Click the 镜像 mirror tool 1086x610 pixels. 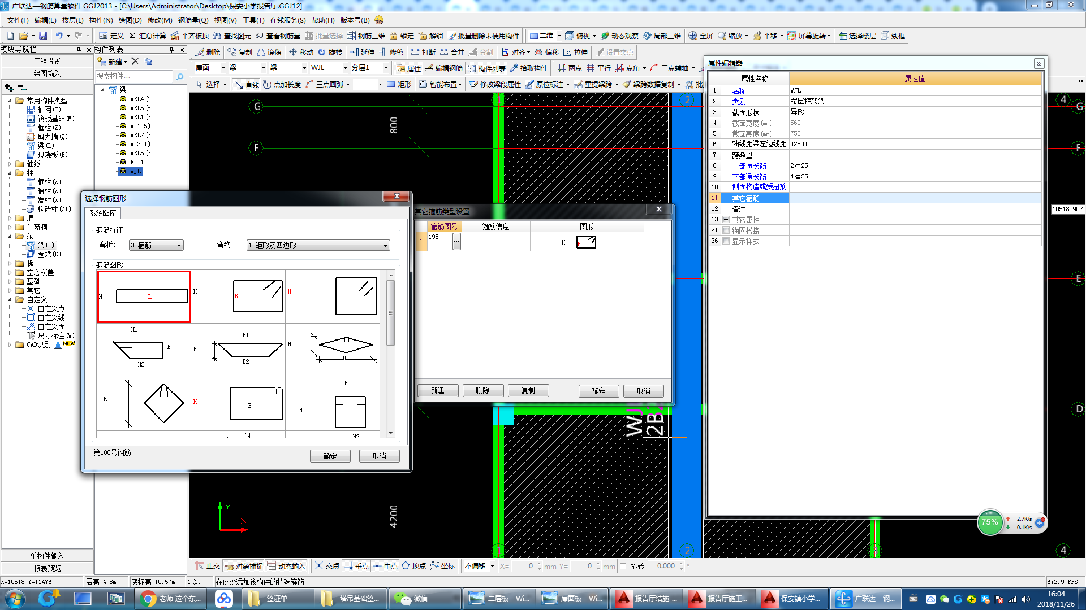point(269,52)
